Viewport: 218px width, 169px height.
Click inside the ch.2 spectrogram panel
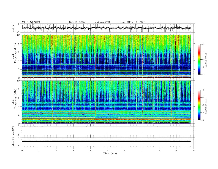(x=106, y=102)
